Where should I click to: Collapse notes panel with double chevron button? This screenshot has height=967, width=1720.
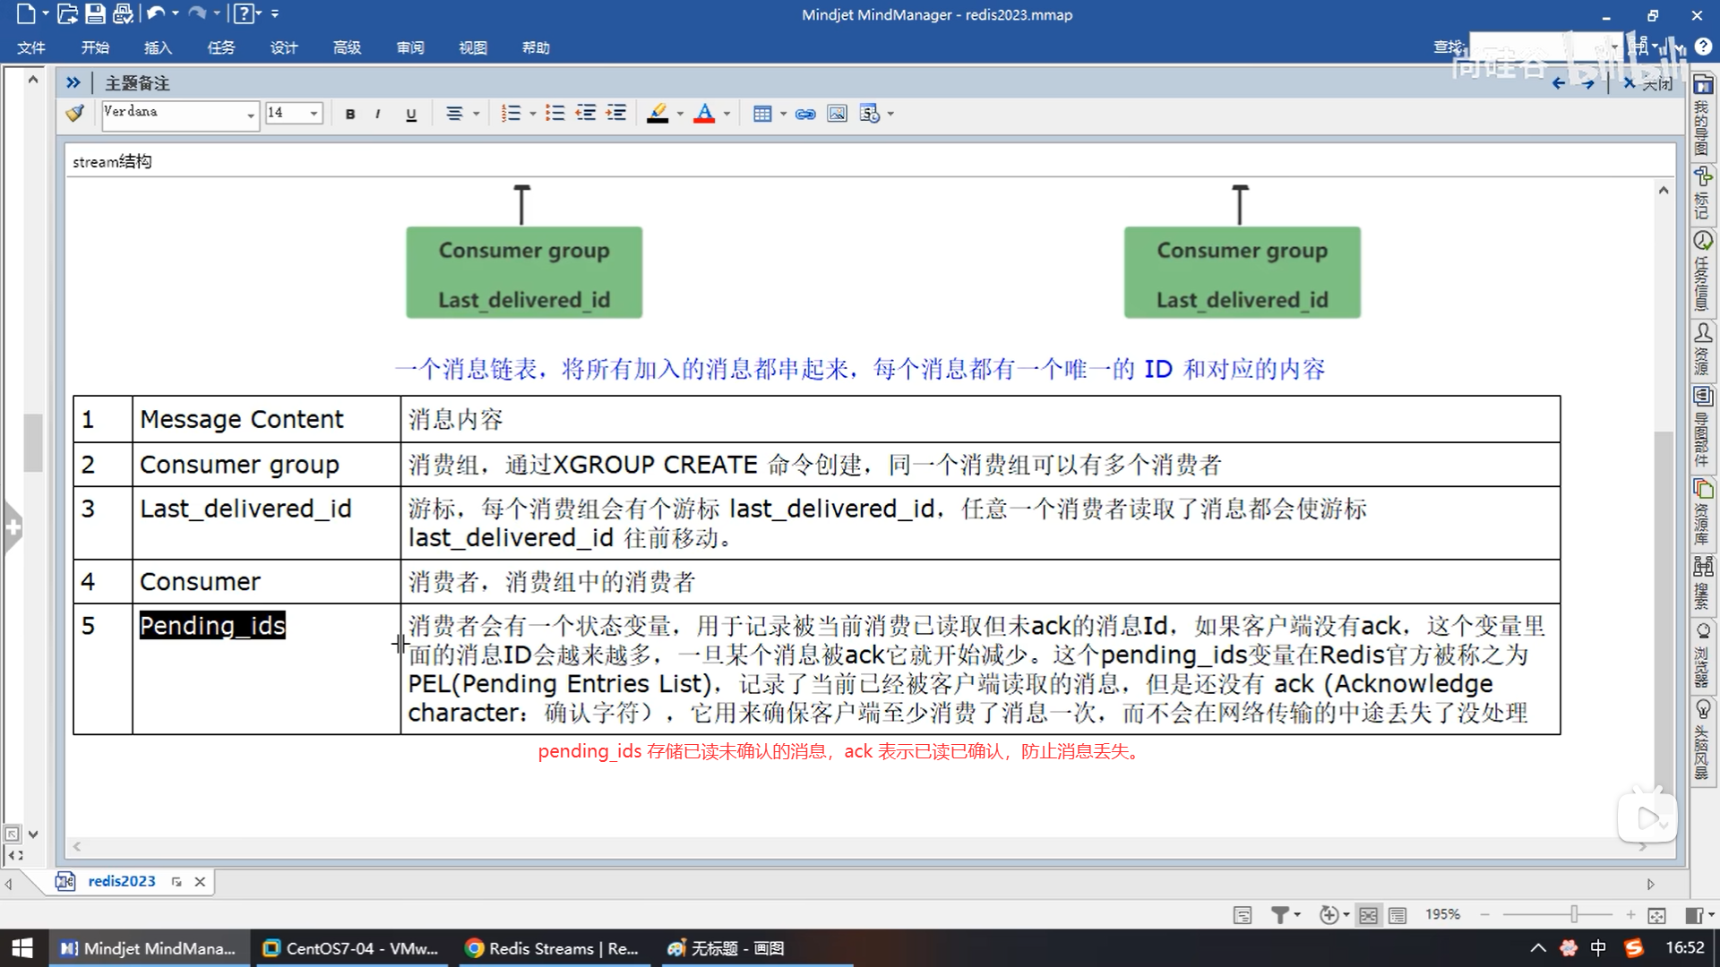click(x=73, y=82)
